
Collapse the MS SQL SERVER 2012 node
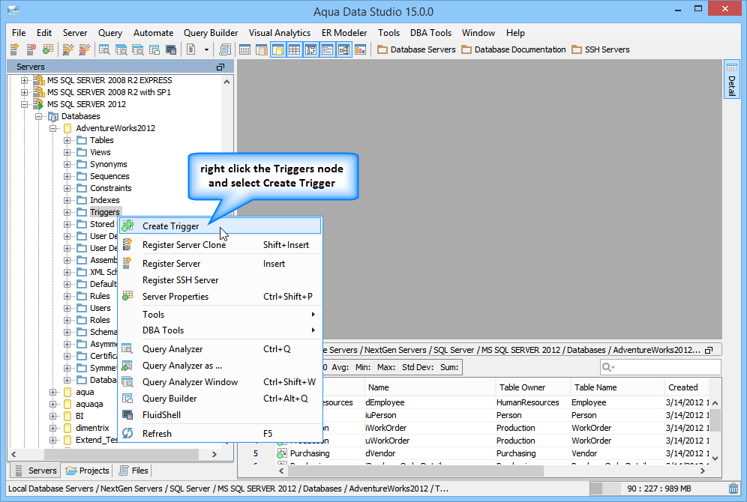tap(24, 104)
